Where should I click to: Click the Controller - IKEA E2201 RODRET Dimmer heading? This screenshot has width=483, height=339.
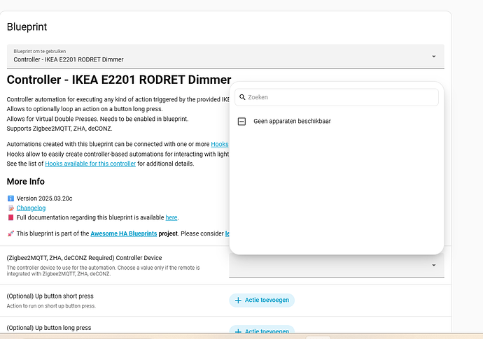point(119,80)
